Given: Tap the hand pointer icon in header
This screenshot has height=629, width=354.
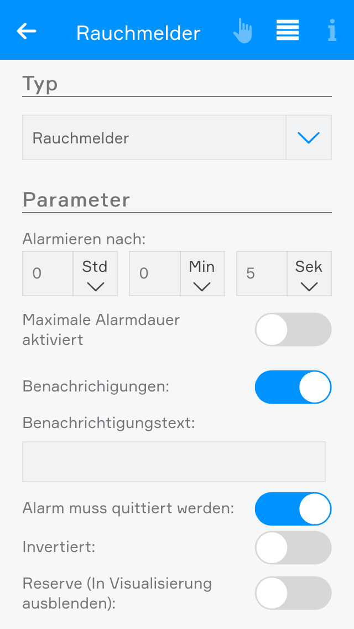Looking at the screenshot, I should click(x=242, y=31).
